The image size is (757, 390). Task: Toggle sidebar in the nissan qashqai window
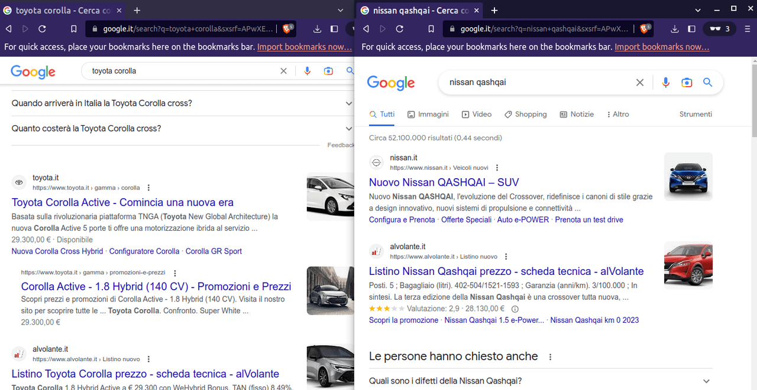click(691, 28)
